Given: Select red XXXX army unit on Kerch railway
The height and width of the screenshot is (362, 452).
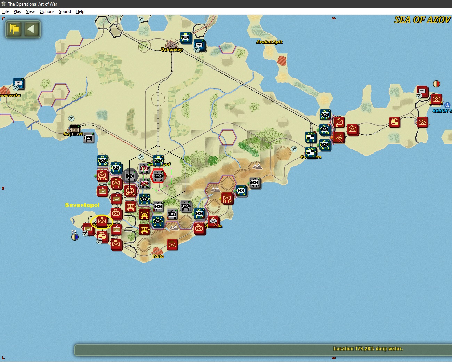Looking at the screenshot, I should (x=395, y=122).
